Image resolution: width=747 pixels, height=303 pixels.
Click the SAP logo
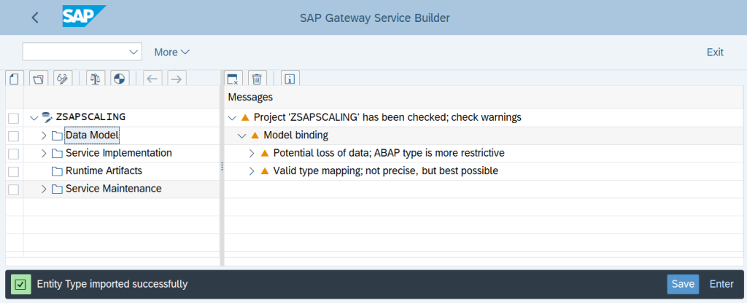84,16
